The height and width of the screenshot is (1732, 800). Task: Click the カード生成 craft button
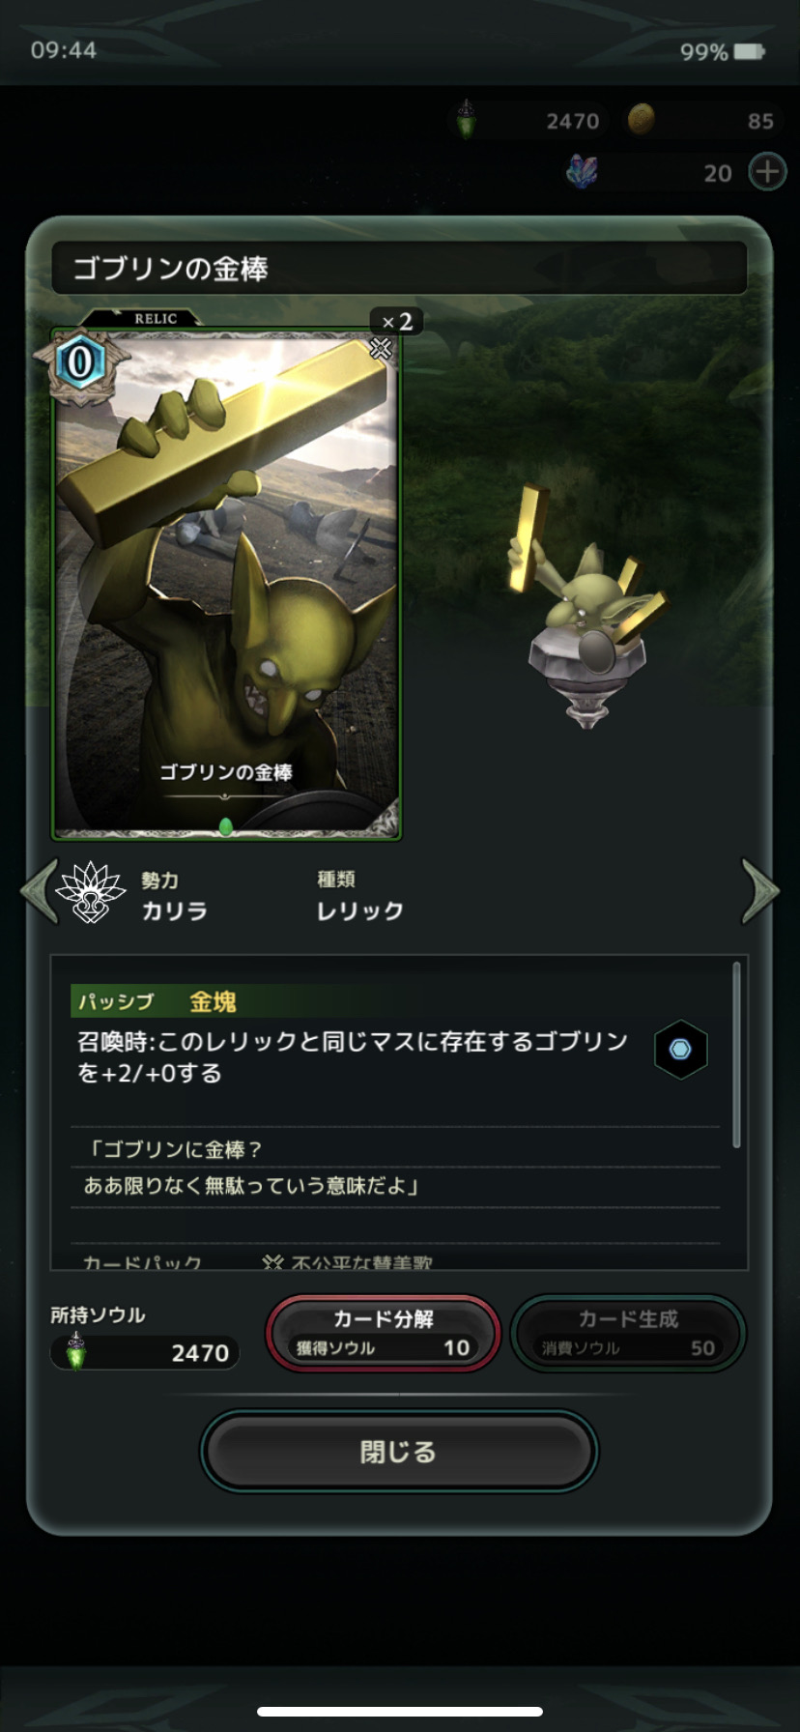[628, 1334]
